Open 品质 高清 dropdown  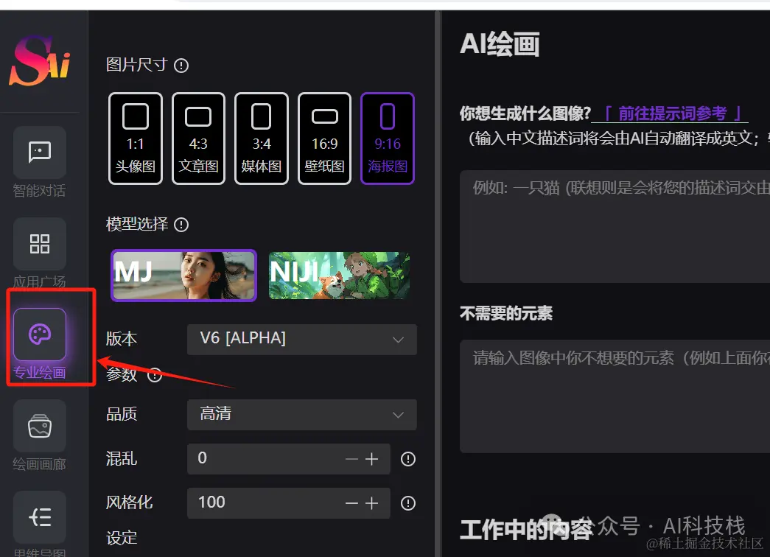coord(302,415)
